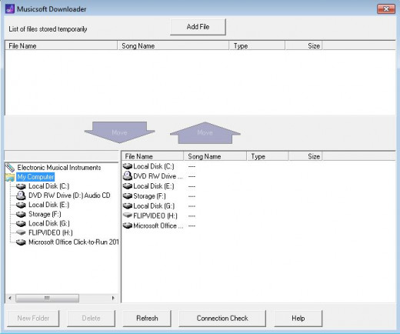Screen dimensions: 400x334
Task: Select Microsoft Office Click-to-Run 201 in tree
Action: point(73,242)
